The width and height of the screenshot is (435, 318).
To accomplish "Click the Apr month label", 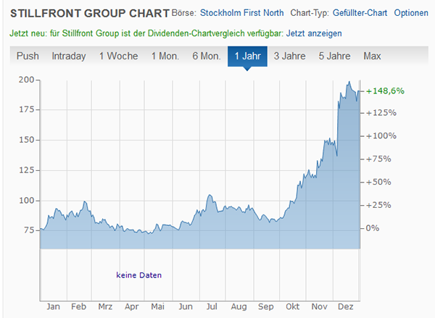I will pyautogui.click(x=131, y=306).
